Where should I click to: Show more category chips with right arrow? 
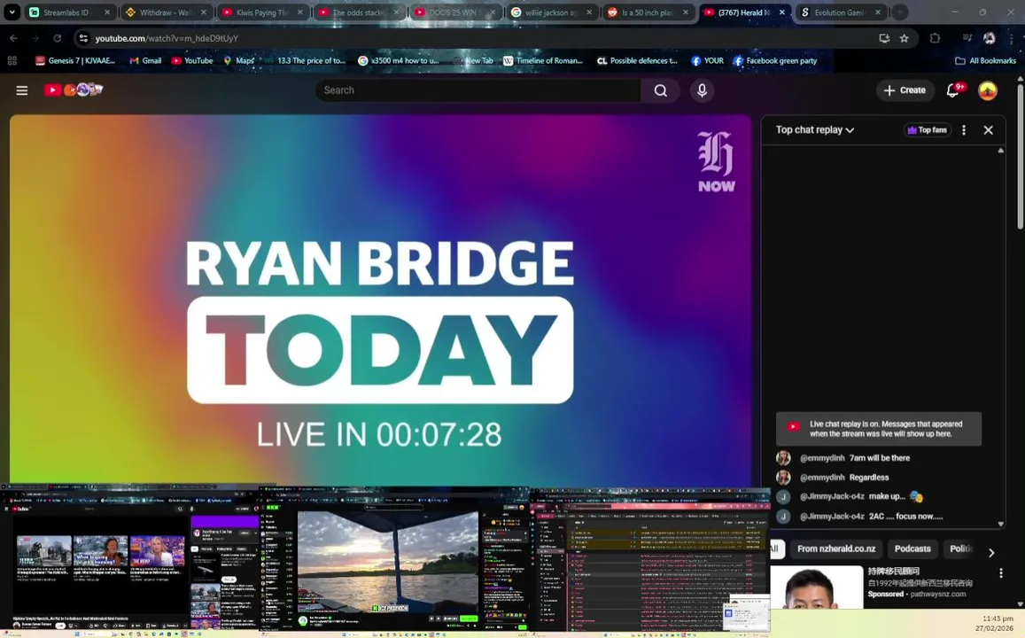pyautogui.click(x=991, y=553)
